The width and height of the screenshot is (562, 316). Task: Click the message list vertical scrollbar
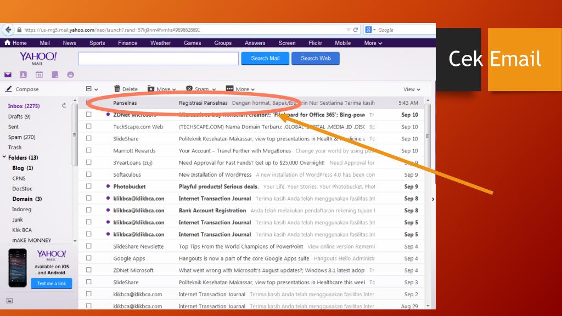[428, 136]
